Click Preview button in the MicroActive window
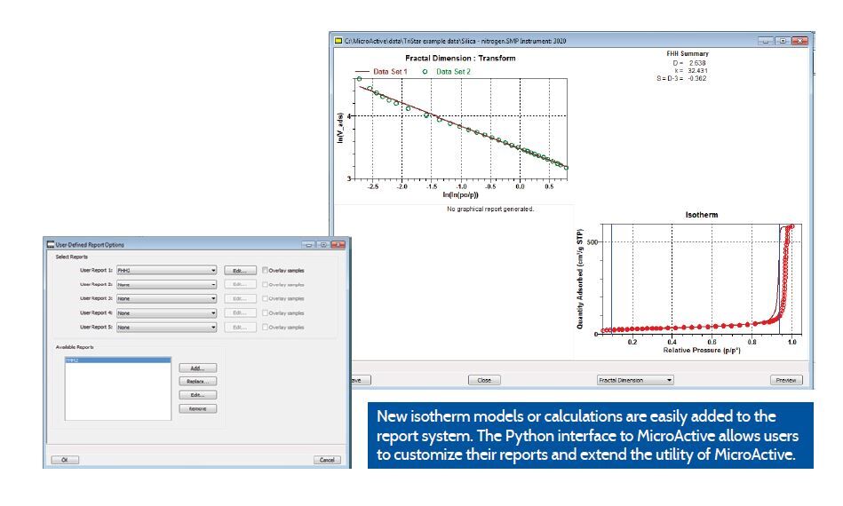Viewport: 843px width, 506px height. [x=786, y=380]
